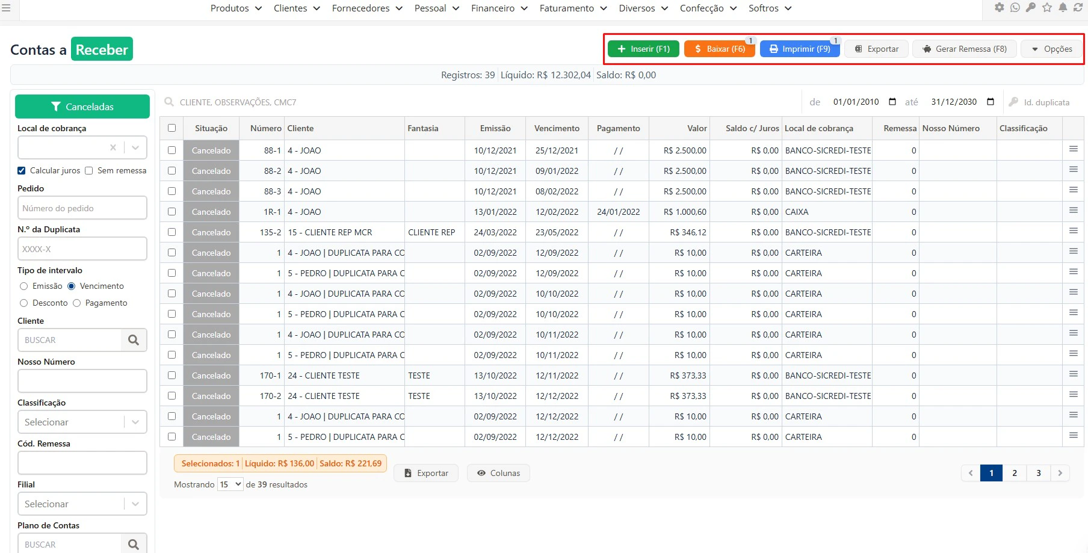Focus the Número do pedido input field

(82, 208)
